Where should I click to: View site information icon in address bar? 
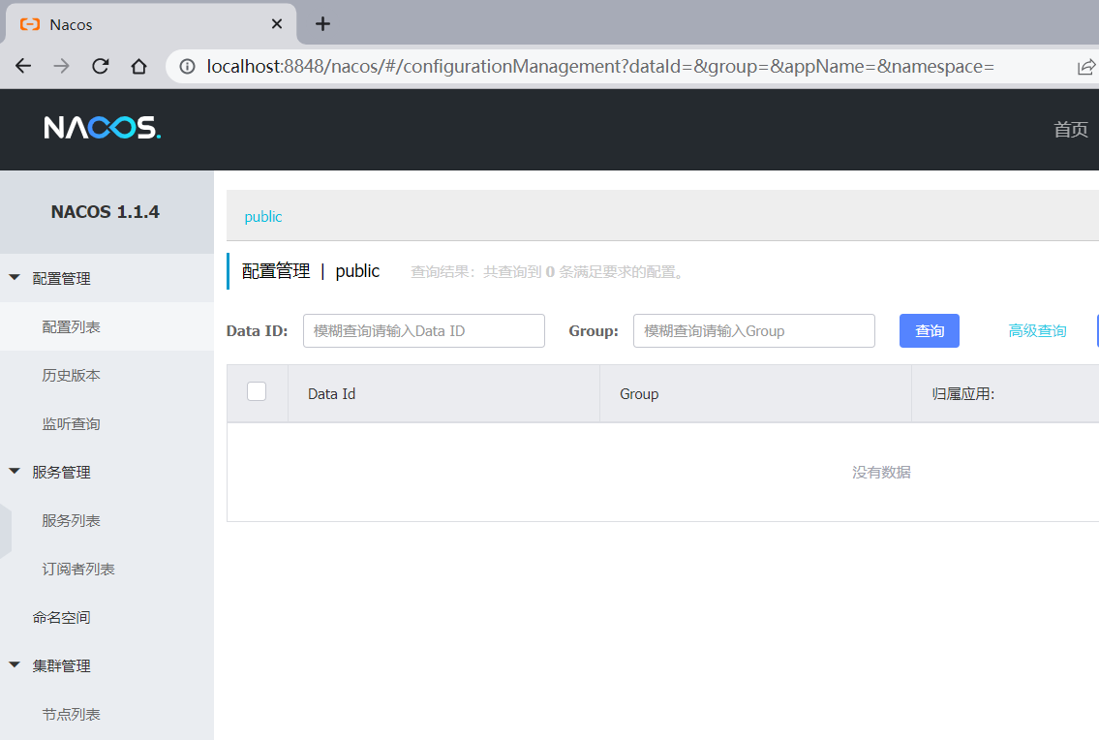pos(187,67)
